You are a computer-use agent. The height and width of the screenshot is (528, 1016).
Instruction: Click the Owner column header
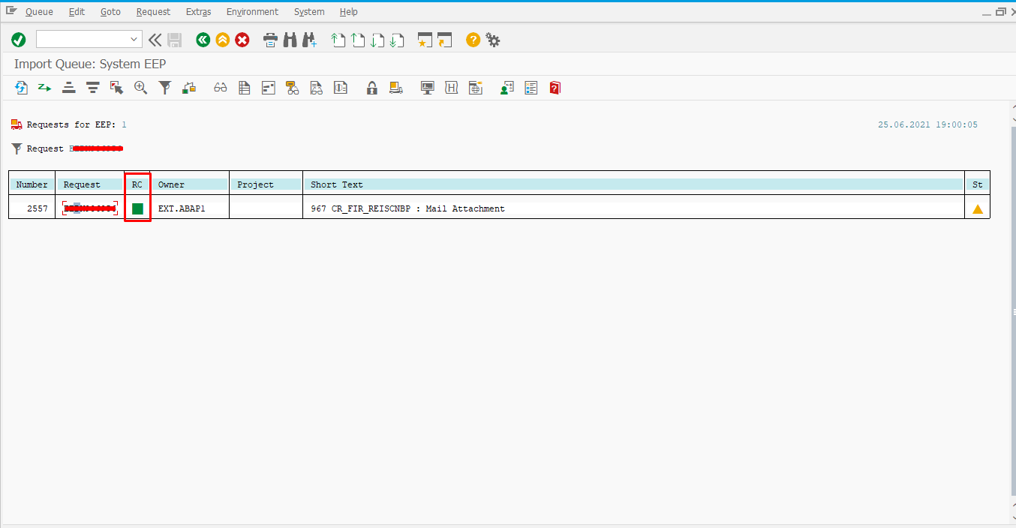click(190, 184)
